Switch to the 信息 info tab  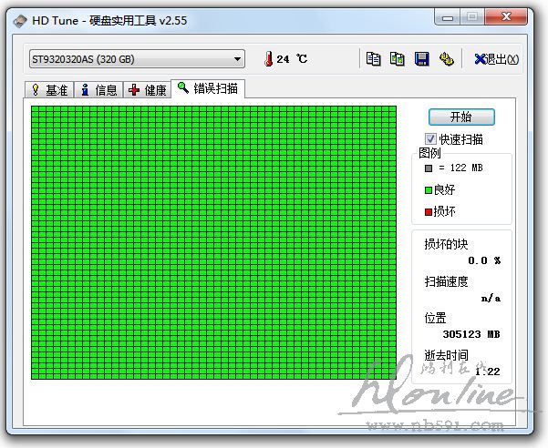(98, 90)
